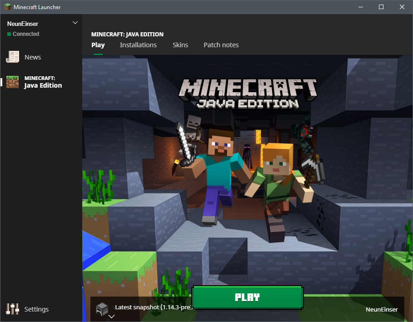This screenshot has width=413, height=322.
Task: Click the furnace icon beside Latest snapshot
Action: [102, 307]
